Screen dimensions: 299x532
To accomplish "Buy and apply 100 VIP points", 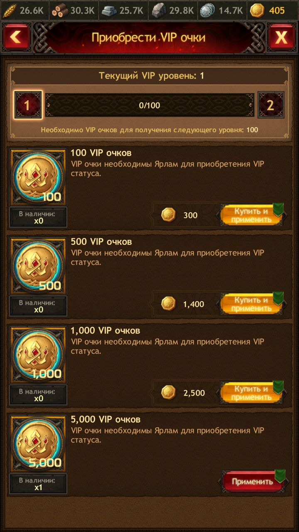I will tap(251, 215).
